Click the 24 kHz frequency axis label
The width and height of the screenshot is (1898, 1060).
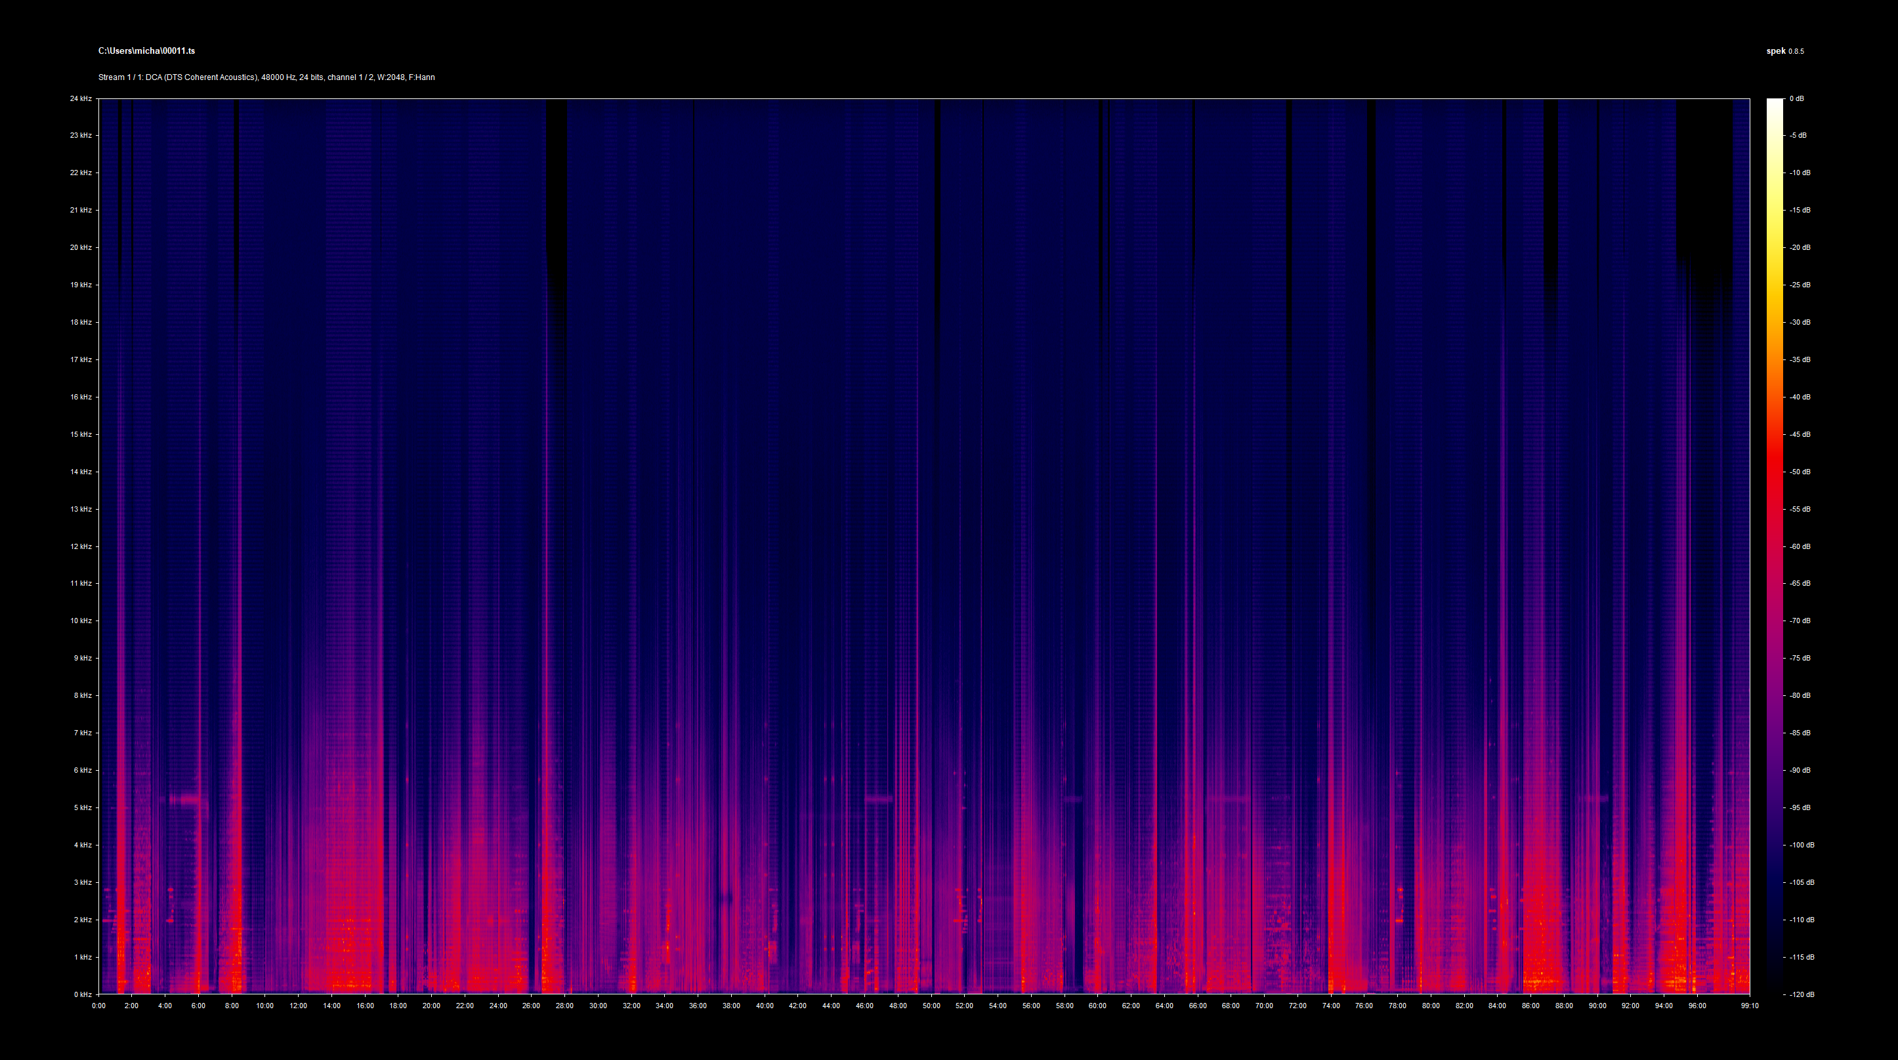(x=81, y=98)
